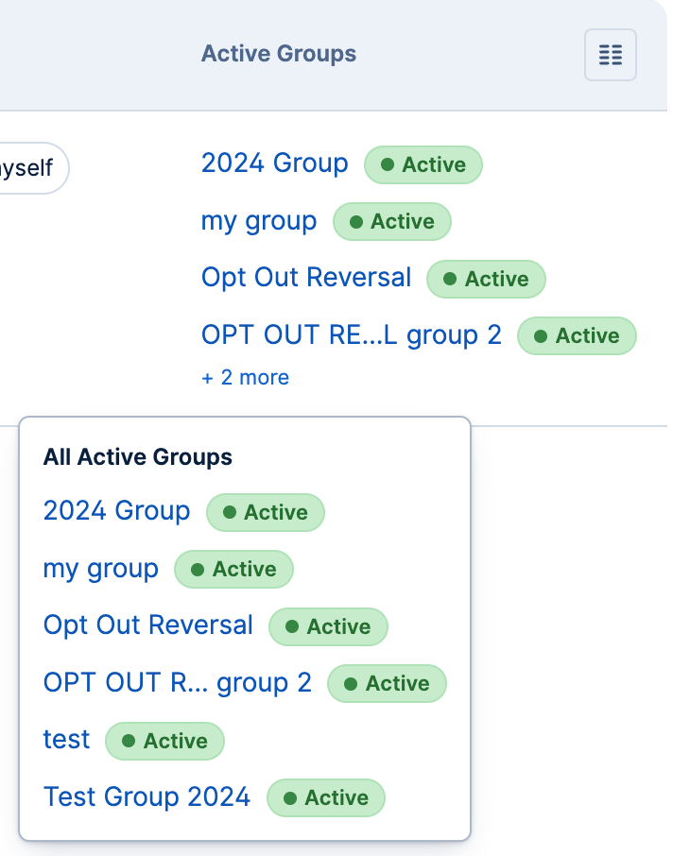Image resolution: width=673 pixels, height=856 pixels.
Task: Click the Active badge next to 2024 Group
Action: [423, 164]
